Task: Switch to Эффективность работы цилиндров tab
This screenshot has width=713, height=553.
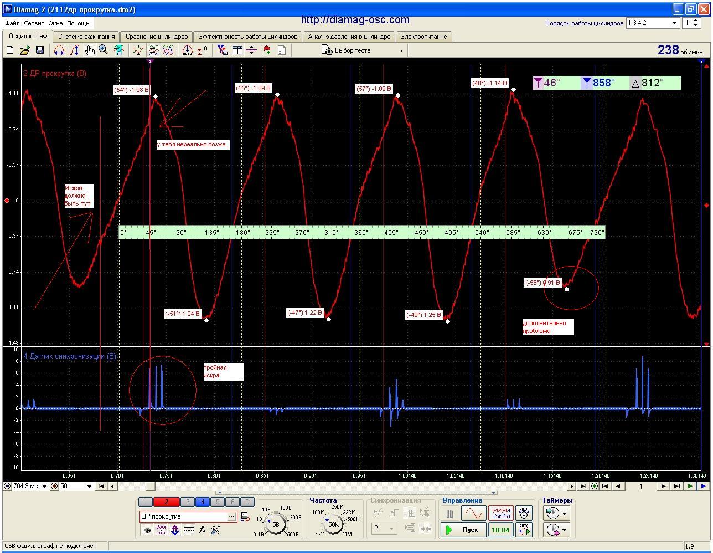Action: [x=247, y=37]
